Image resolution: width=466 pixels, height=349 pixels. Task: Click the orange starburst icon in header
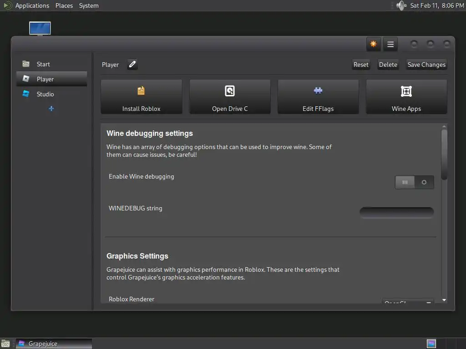pos(373,44)
